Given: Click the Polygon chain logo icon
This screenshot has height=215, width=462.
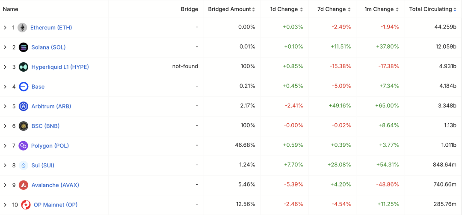Looking at the screenshot, I should coord(24,145).
